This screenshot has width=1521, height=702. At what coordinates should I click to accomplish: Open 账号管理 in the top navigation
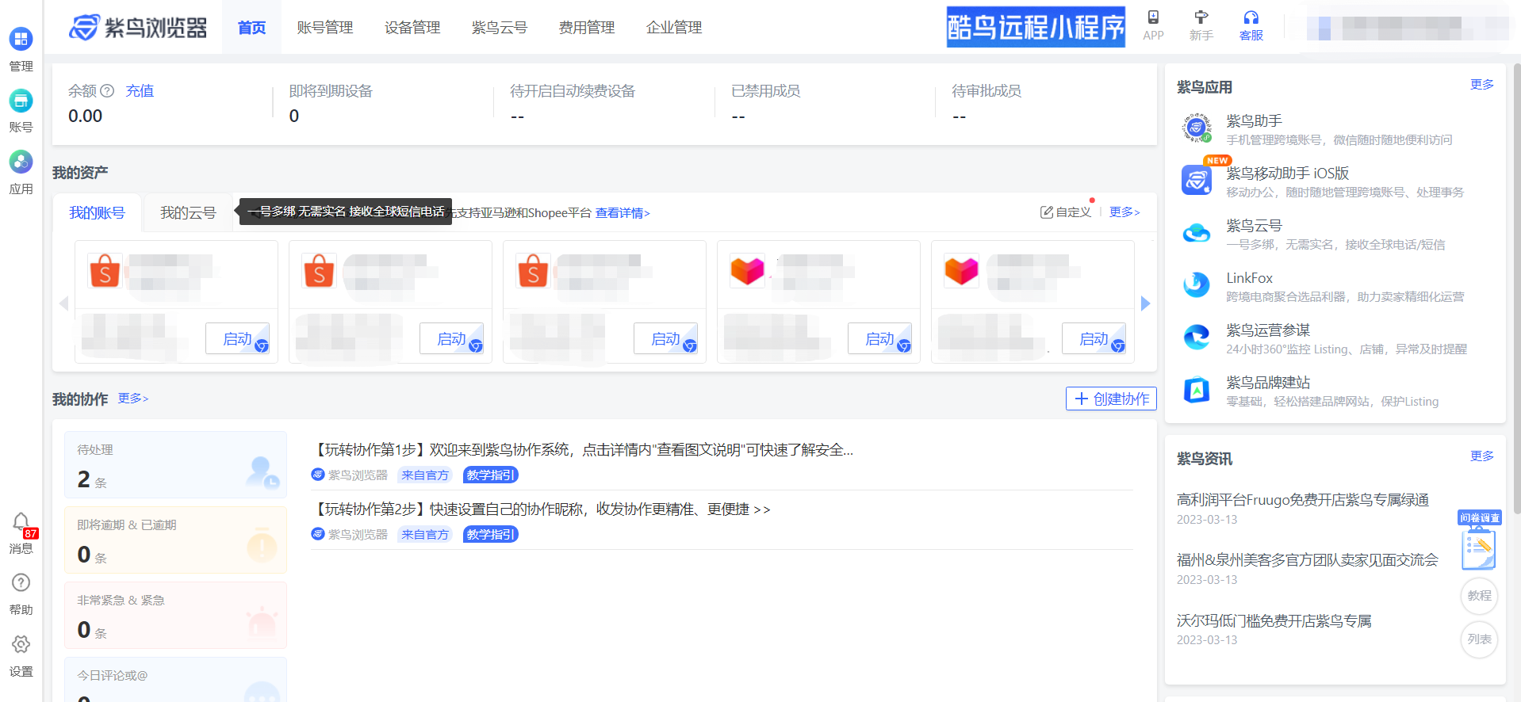pos(325,28)
